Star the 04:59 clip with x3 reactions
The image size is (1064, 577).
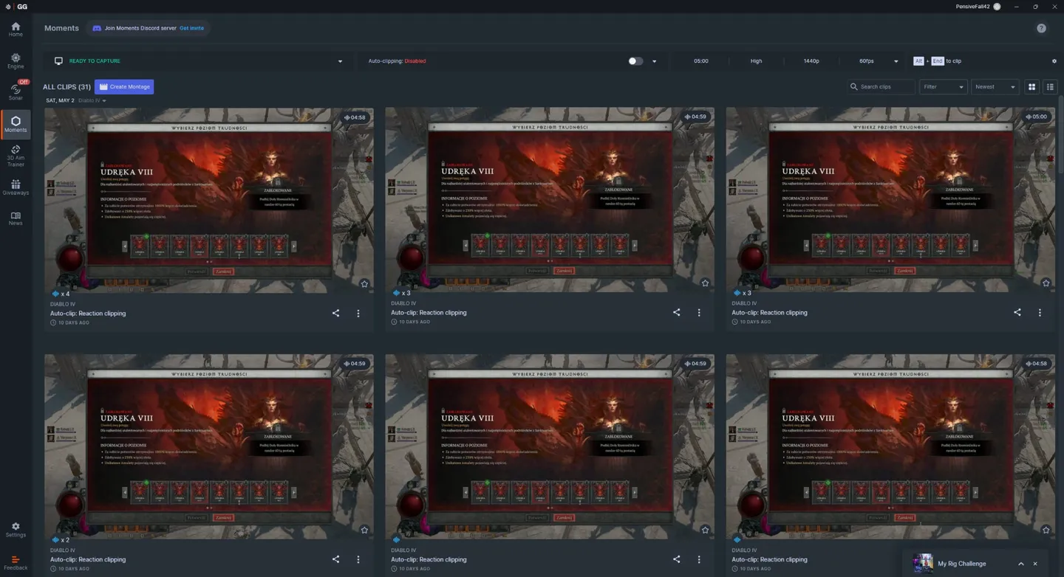point(705,283)
